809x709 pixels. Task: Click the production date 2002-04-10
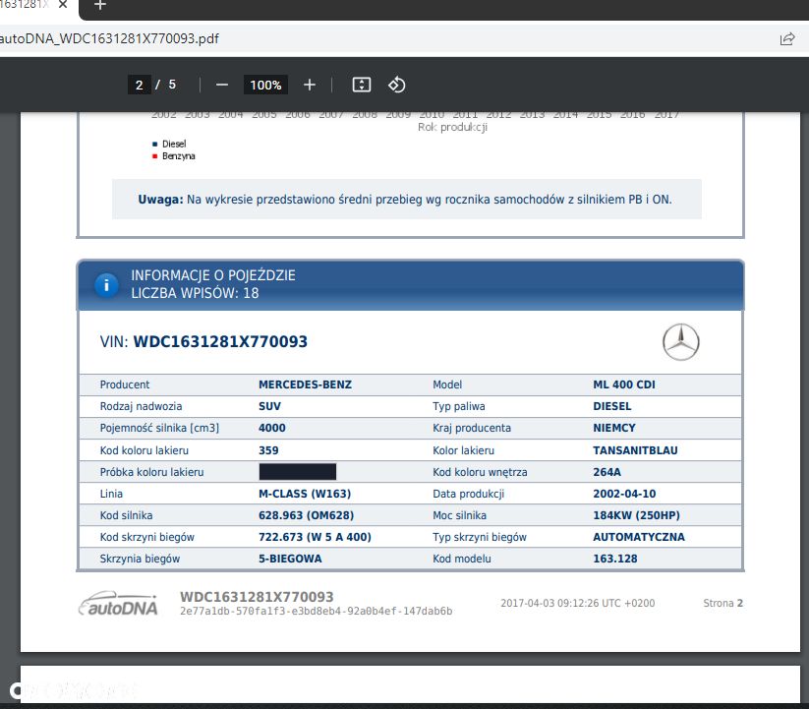click(624, 494)
